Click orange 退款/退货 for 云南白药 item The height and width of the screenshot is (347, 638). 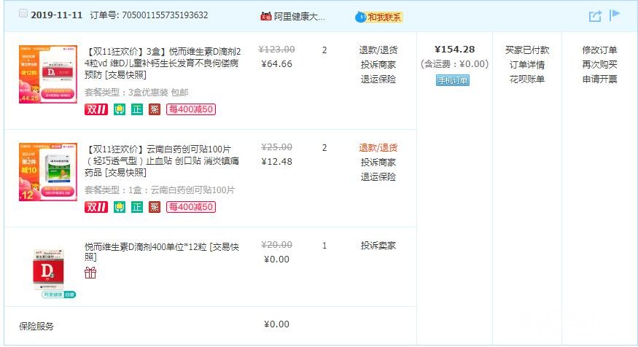378,147
